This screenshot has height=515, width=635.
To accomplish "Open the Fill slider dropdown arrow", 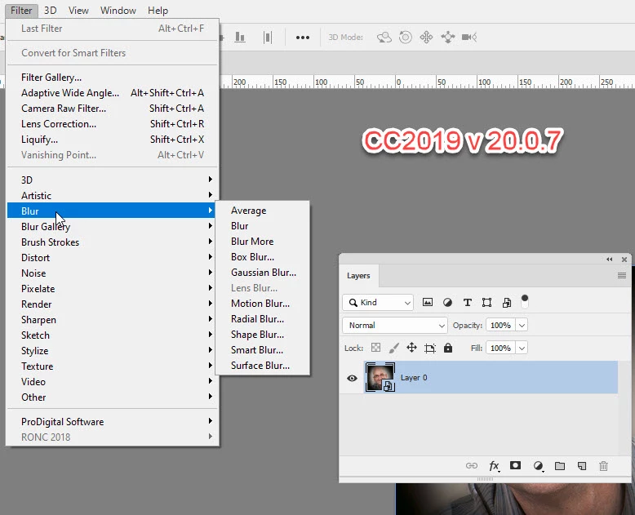I will pyautogui.click(x=522, y=348).
